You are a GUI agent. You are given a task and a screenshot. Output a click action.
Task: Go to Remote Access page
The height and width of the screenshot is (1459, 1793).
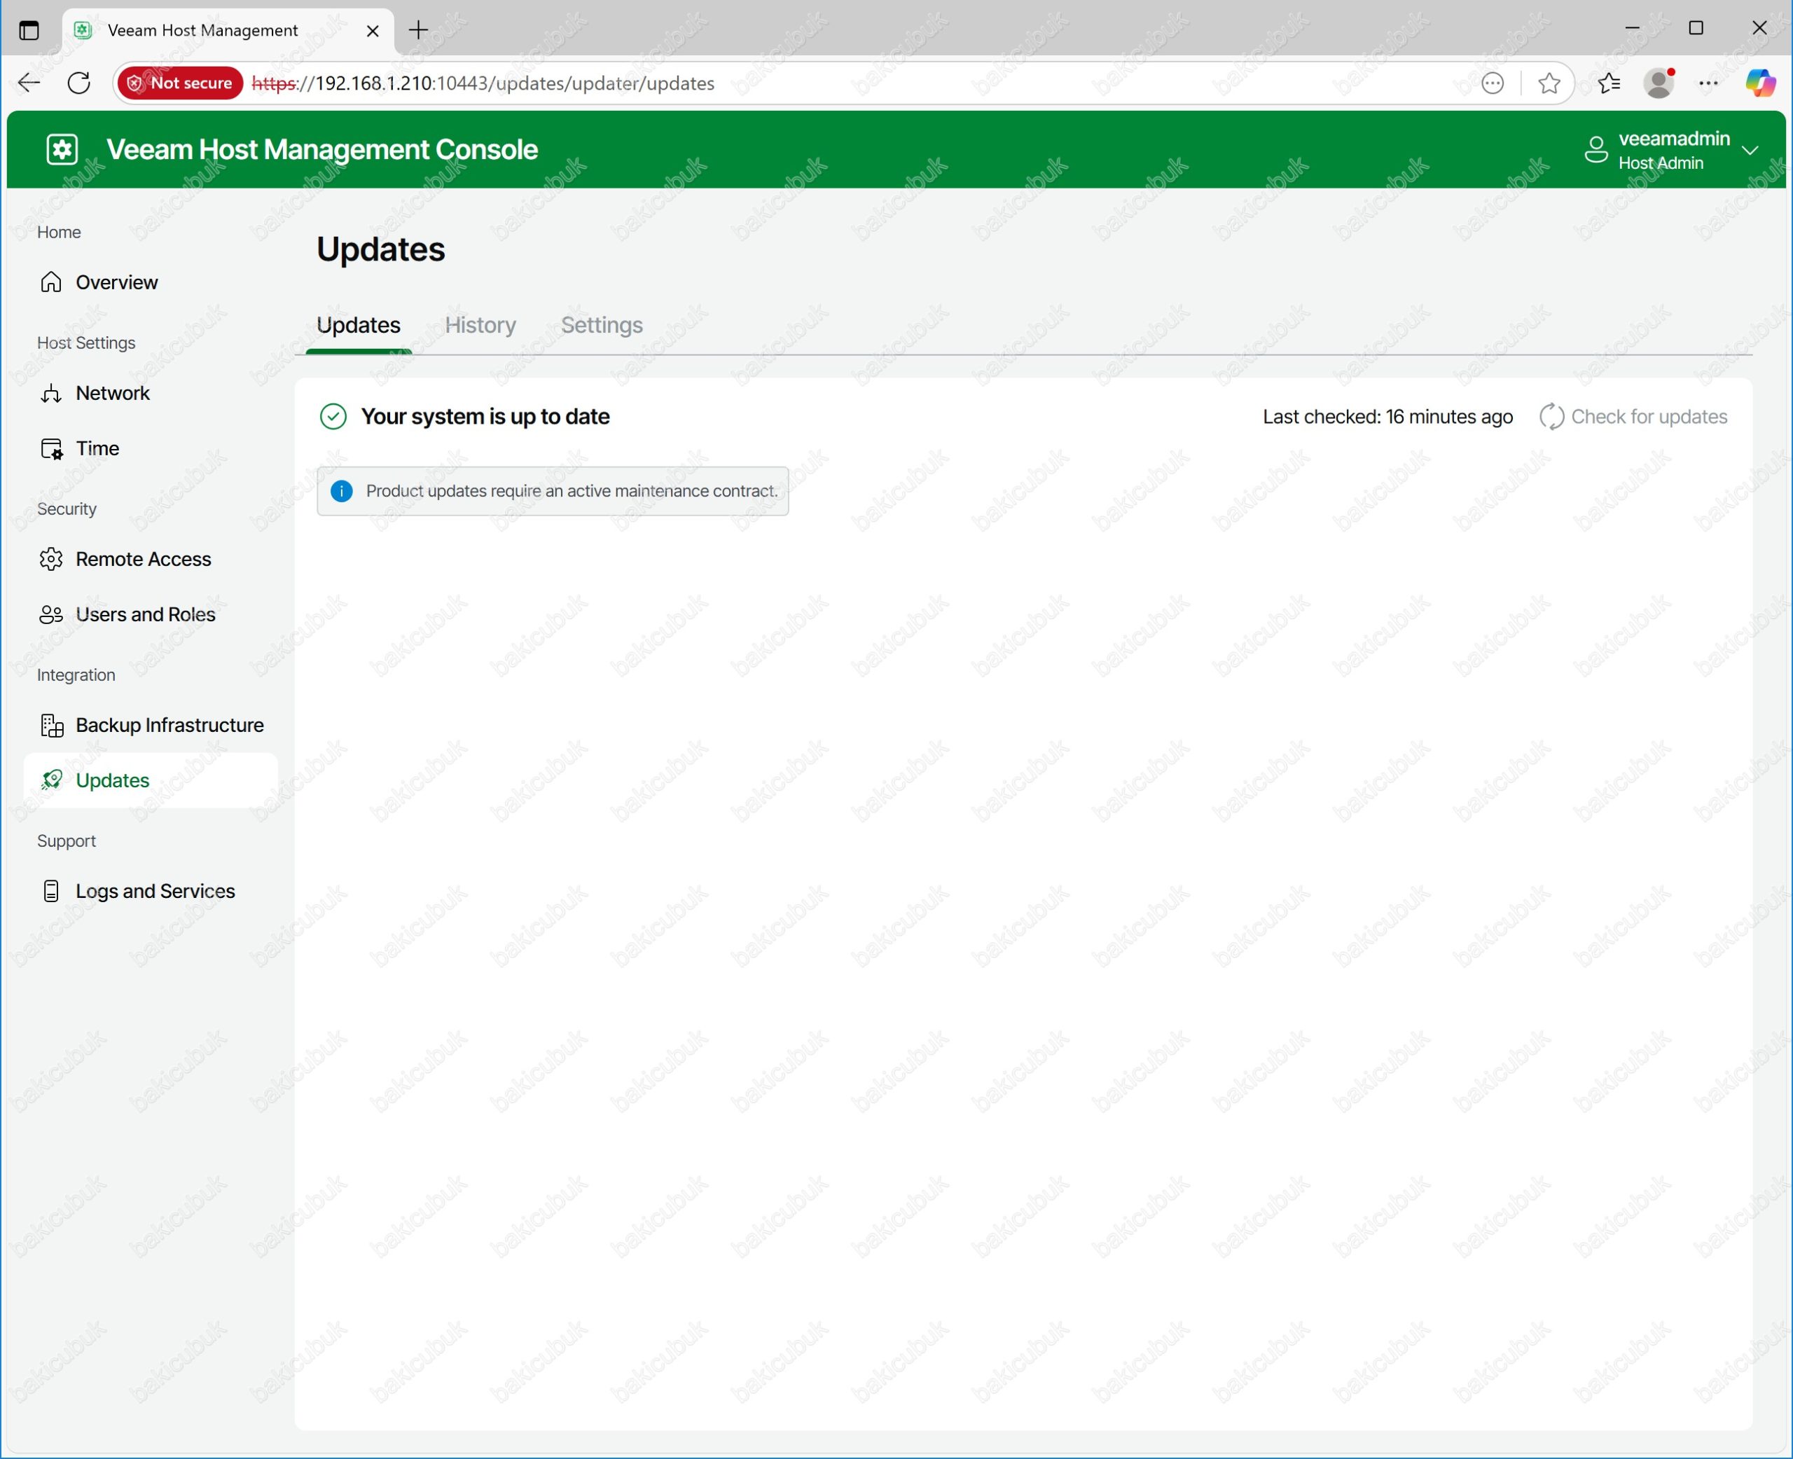(151, 559)
